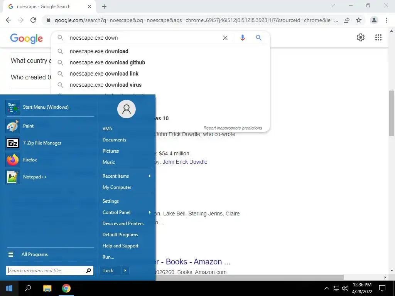Viewport: 395px width, 296px height.
Task: Clear the Google search box text
Action: [x=225, y=38]
